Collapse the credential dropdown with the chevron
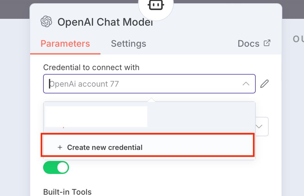The image size is (304, 196). pos(246,84)
